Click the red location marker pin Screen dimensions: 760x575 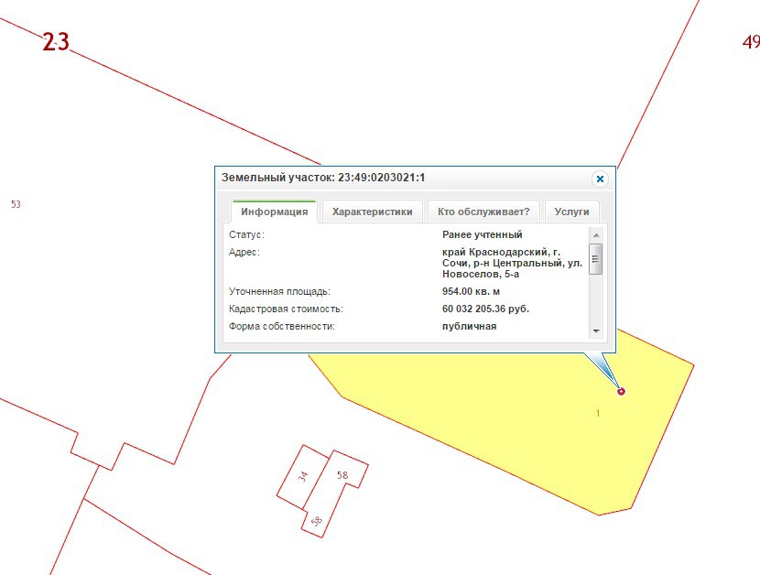[x=622, y=391]
